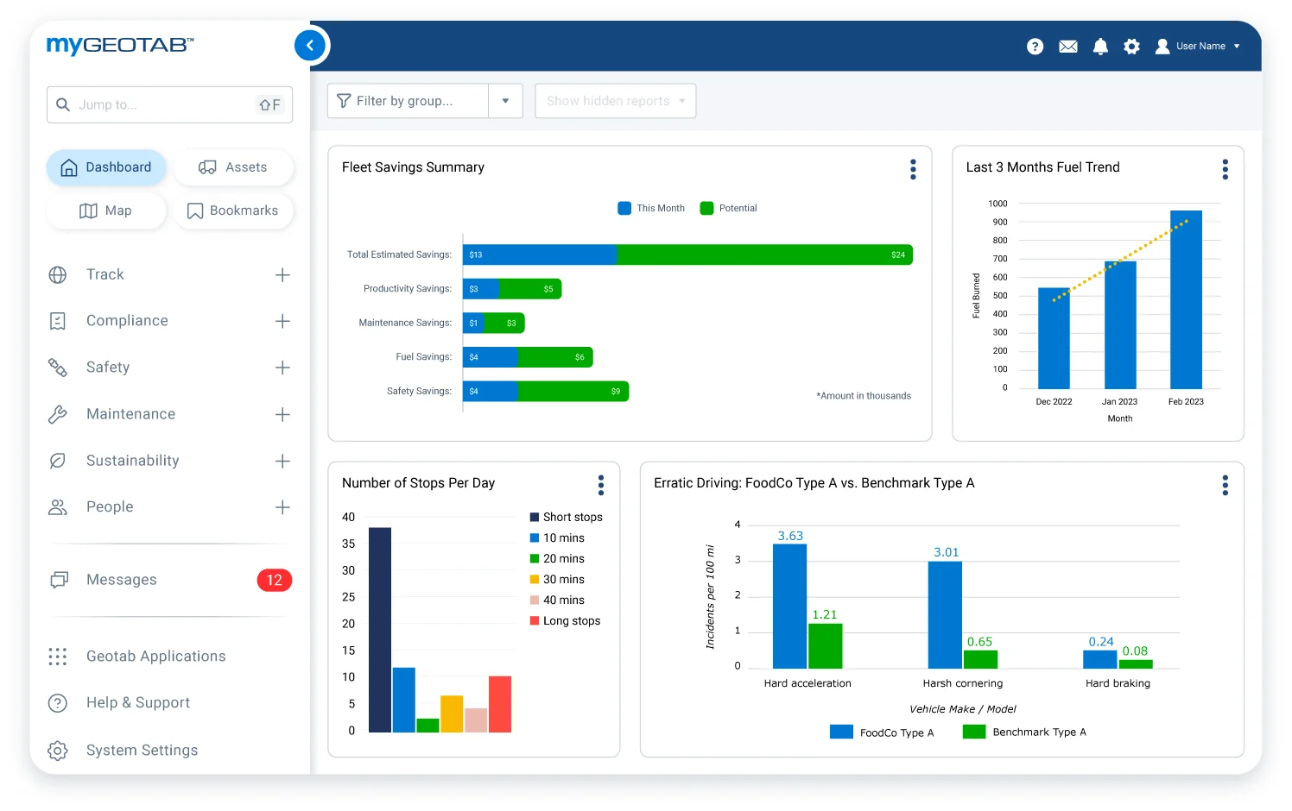1292x811 pixels.
Task: Select the Assets section
Action: pos(233,167)
